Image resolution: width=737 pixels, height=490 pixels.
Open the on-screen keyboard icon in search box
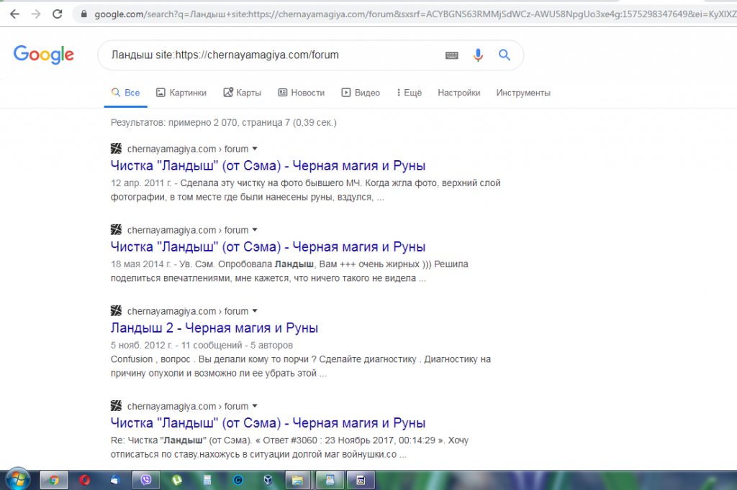452,55
